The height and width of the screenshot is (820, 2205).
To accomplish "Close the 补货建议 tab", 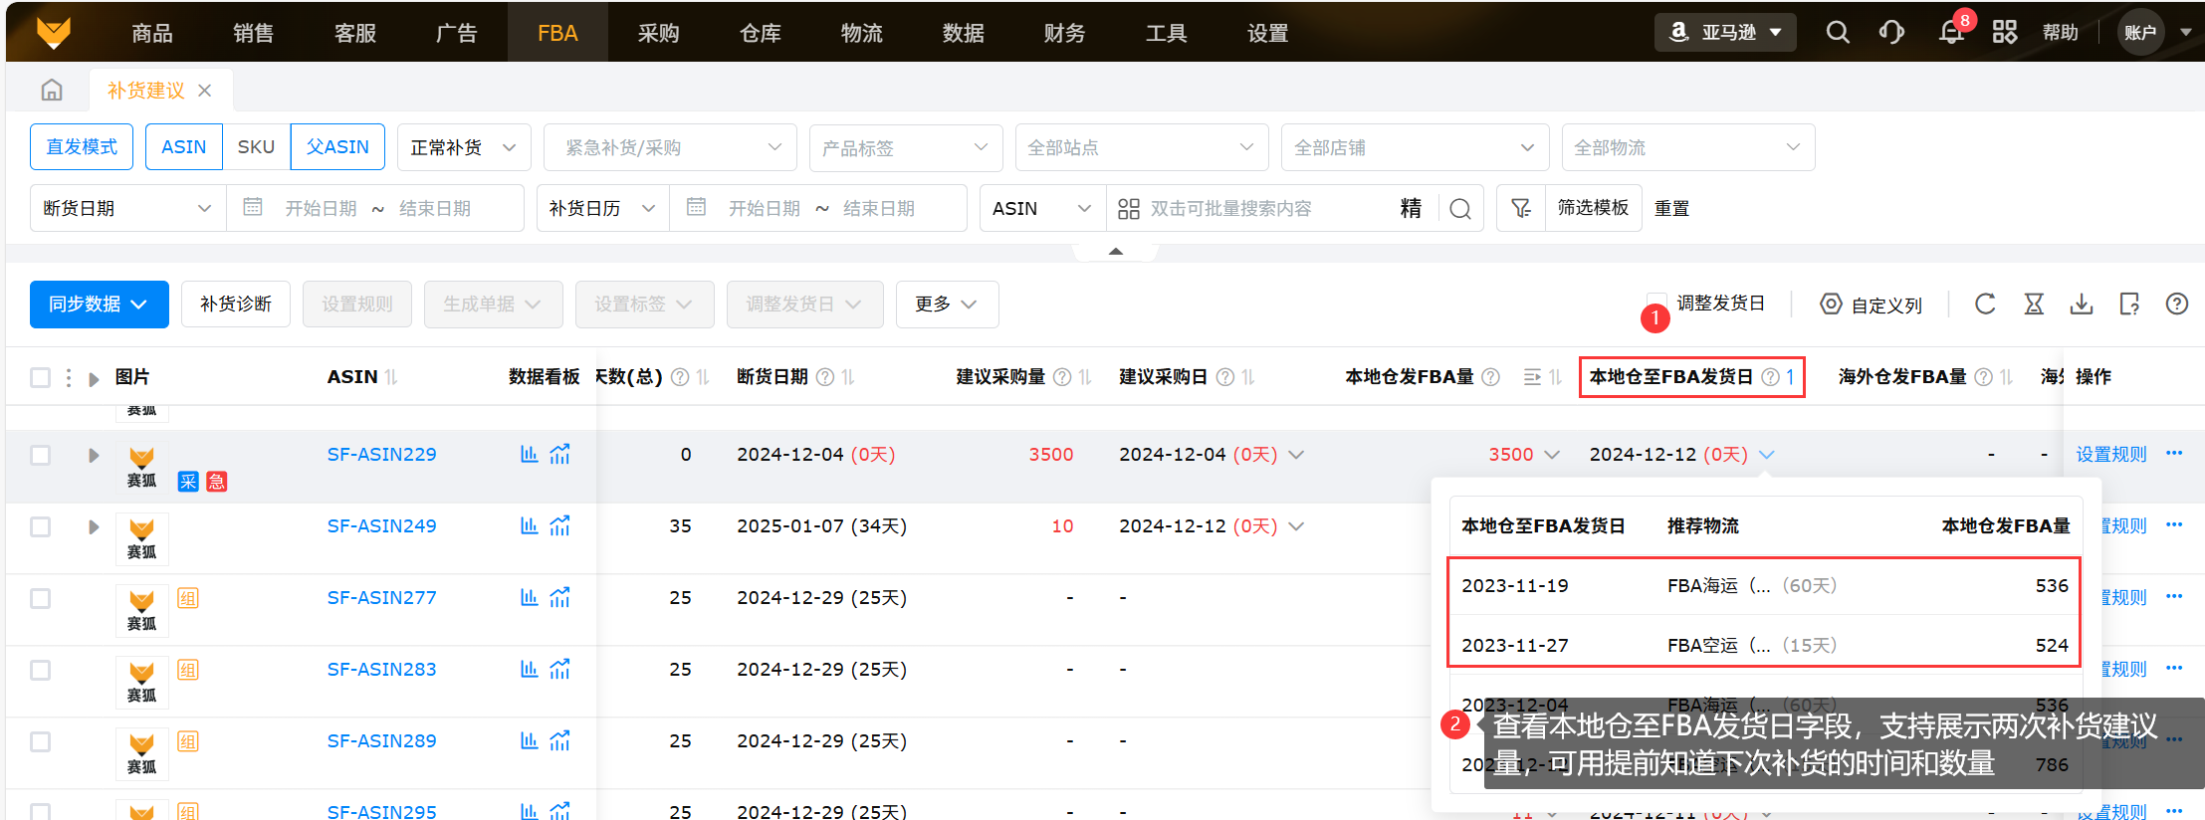I will pyautogui.click(x=205, y=91).
